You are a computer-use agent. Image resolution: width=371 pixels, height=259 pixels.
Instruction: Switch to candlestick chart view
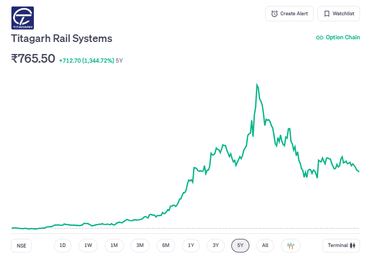tap(291, 245)
